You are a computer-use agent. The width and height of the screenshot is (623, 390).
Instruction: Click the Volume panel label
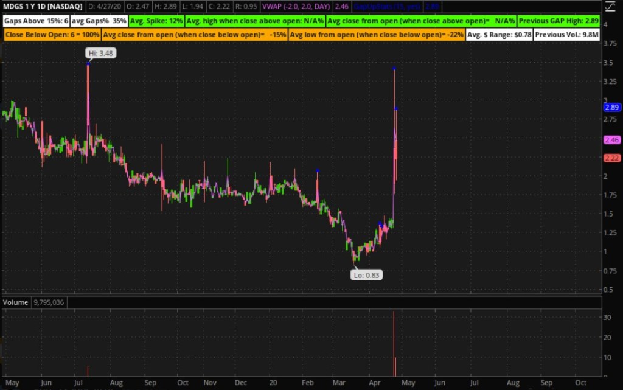pyautogui.click(x=15, y=302)
